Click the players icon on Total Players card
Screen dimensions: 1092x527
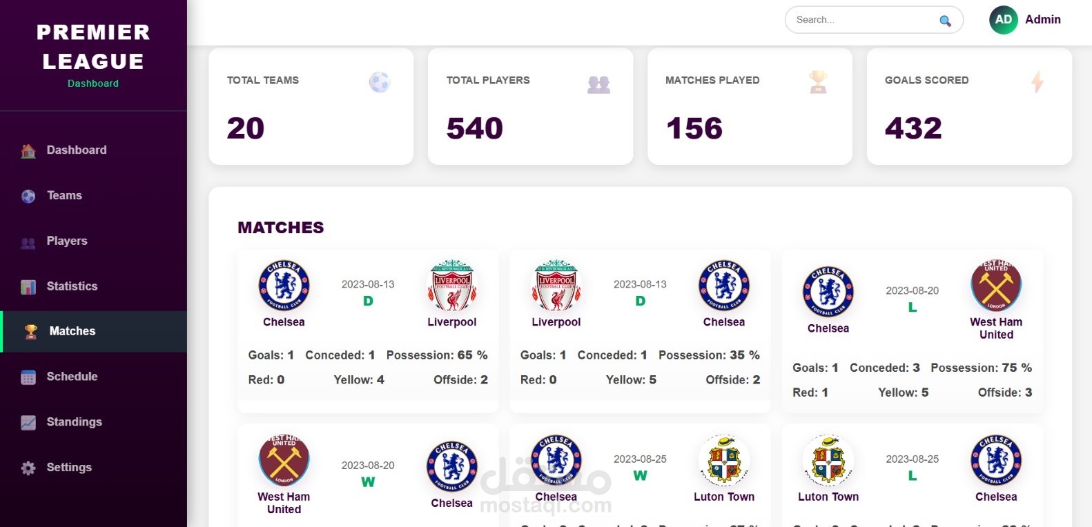pyautogui.click(x=598, y=84)
